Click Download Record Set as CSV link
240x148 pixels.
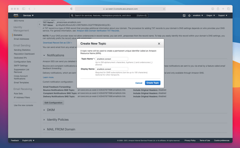[57, 43]
